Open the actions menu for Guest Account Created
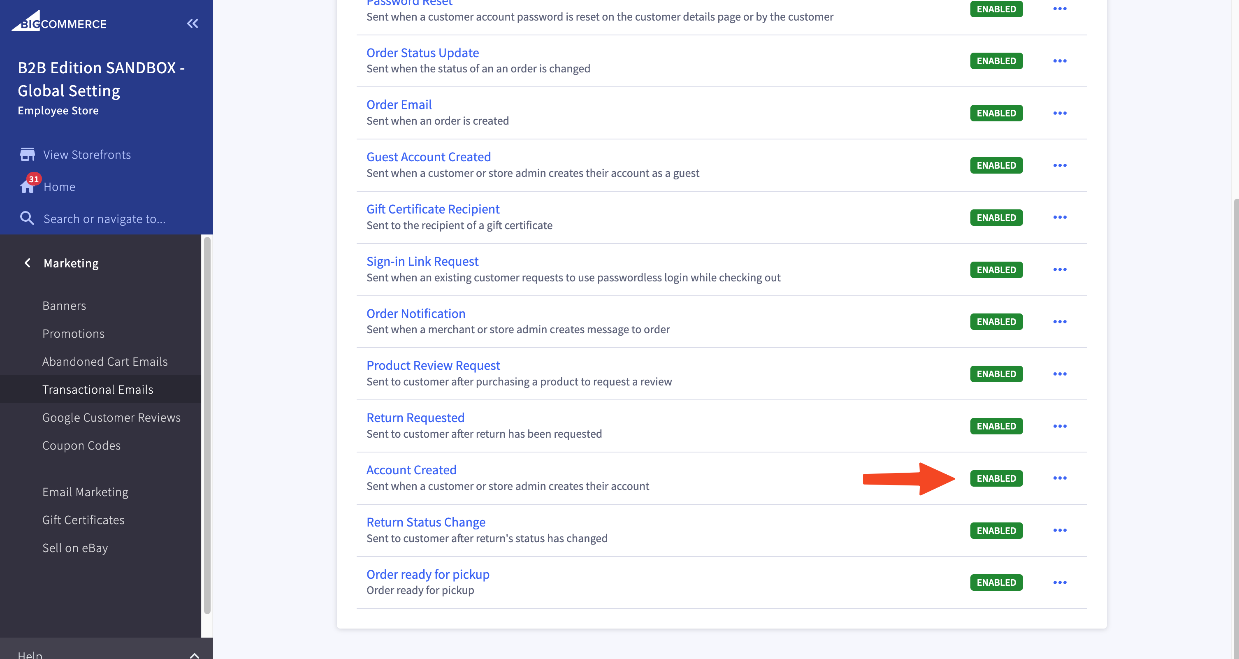Viewport: 1239px width, 659px height. pyautogui.click(x=1060, y=165)
